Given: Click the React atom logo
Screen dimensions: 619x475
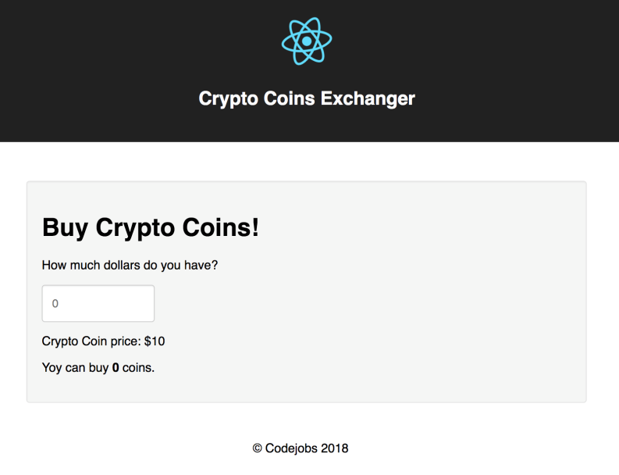Looking at the screenshot, I should tap(307, 41).
